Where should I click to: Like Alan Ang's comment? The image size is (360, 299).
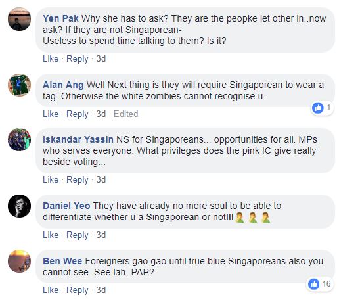(51, 114)
